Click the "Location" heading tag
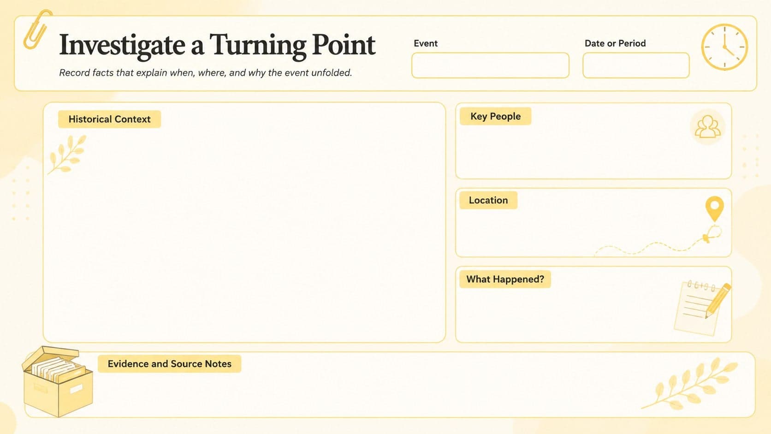The height and width of the screenshot is (434, 771). click(488, 200)
